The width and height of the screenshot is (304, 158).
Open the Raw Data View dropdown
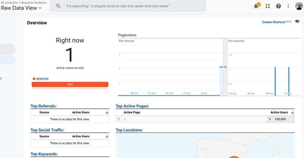(x=21, y=8)
